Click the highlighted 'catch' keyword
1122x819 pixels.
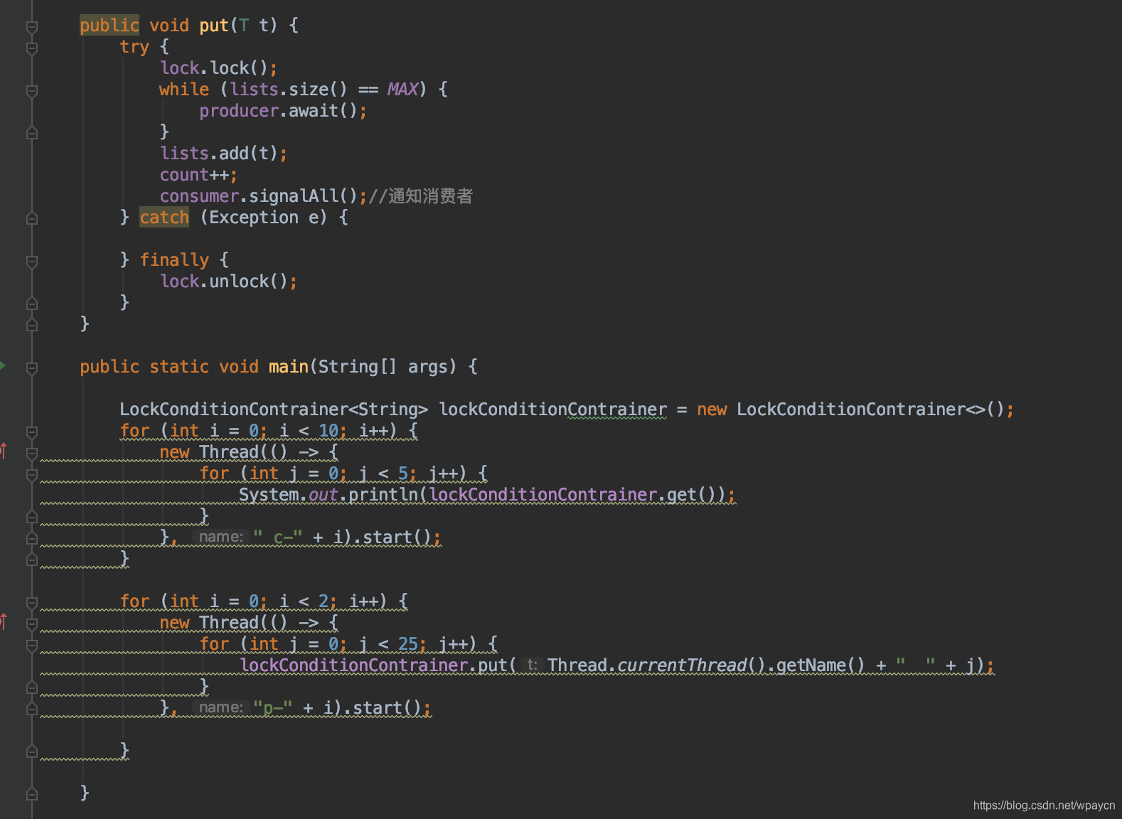(164, 218)
